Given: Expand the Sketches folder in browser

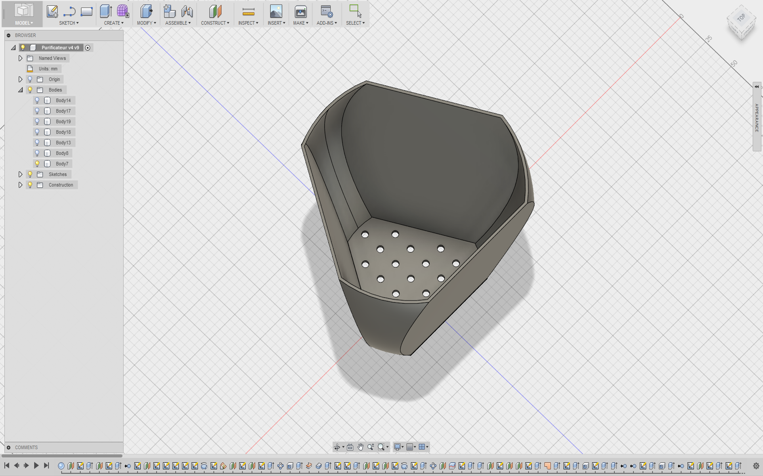Looking at the screenshot, I should tap(20, 174).
